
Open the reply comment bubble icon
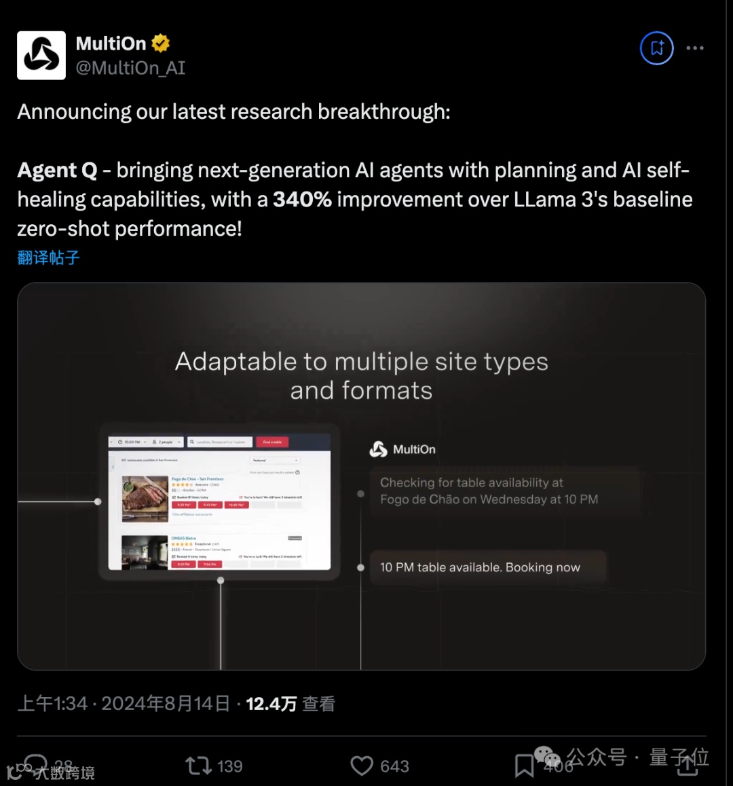(x=35, y=765)
